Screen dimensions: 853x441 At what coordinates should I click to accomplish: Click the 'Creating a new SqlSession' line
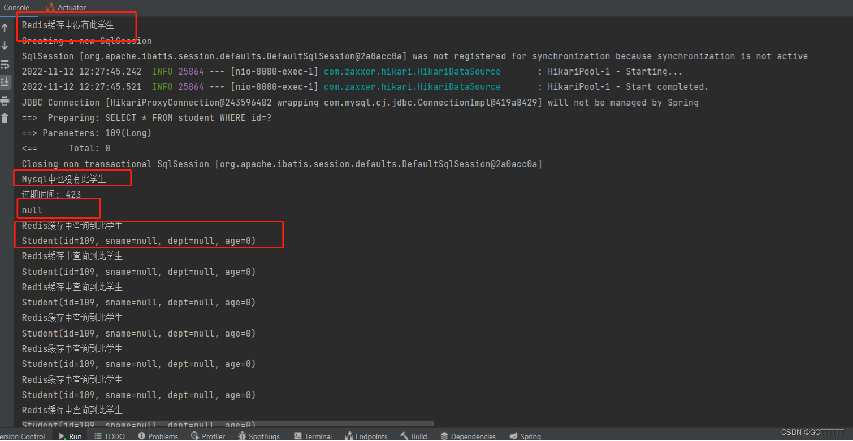86,41
